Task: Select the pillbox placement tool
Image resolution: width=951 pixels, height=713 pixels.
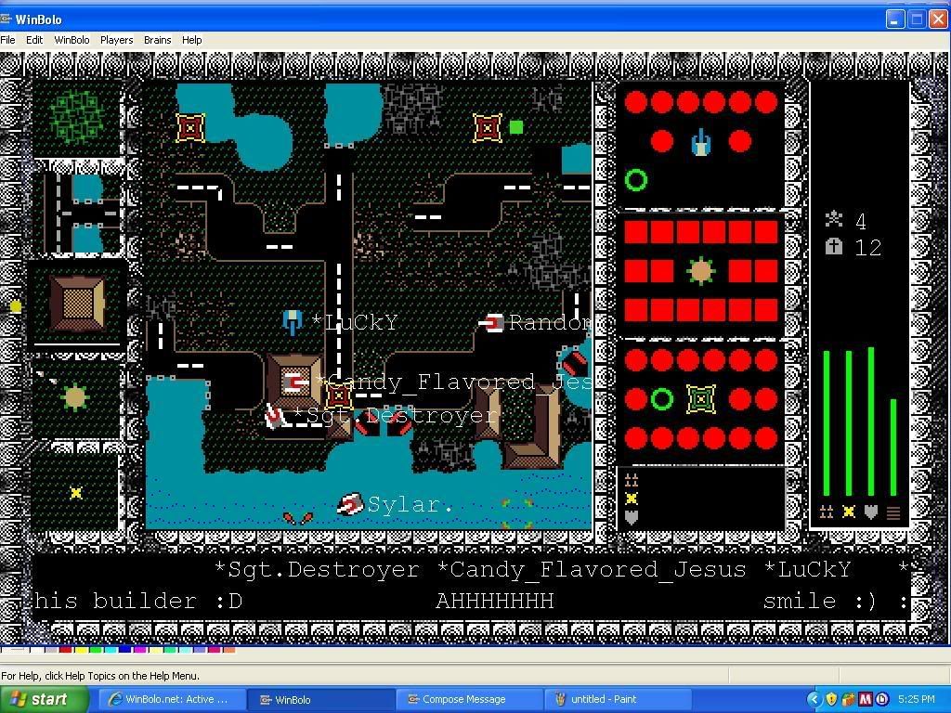Action: (76, 399)
